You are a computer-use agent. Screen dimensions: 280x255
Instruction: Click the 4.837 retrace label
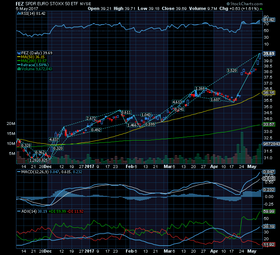[54, 140]
